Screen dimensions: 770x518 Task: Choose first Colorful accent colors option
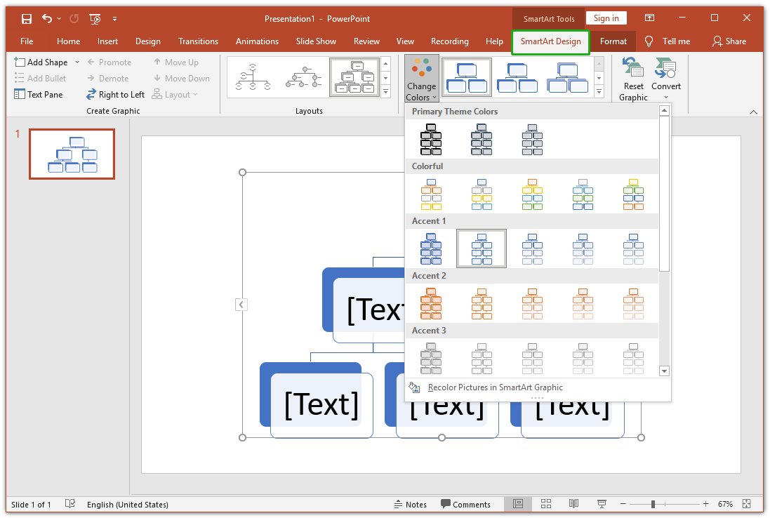point(431,194)
